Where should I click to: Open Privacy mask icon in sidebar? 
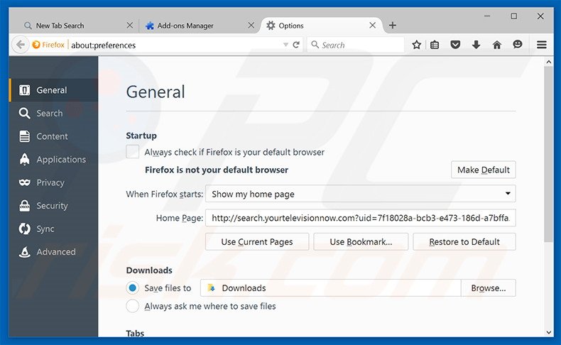[x=24, y=182]
